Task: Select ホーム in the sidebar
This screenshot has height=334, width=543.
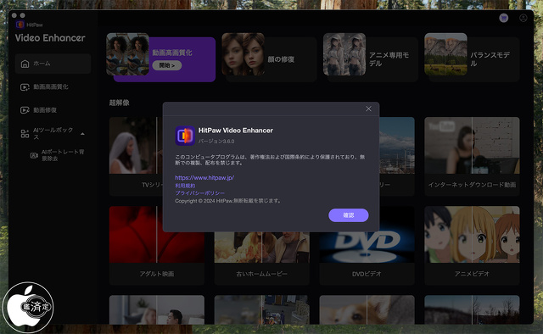Action: point(53,64)
